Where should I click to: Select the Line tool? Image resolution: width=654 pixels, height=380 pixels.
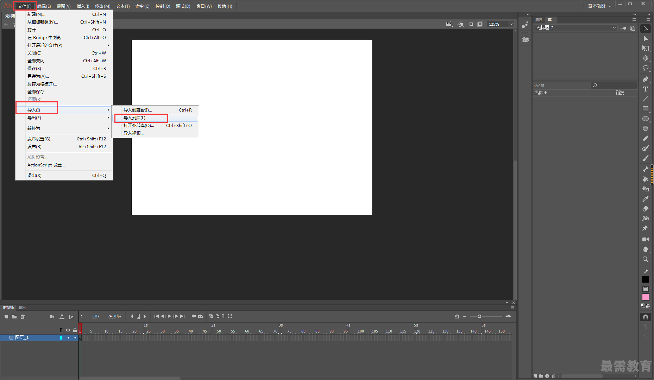point(646,99)
